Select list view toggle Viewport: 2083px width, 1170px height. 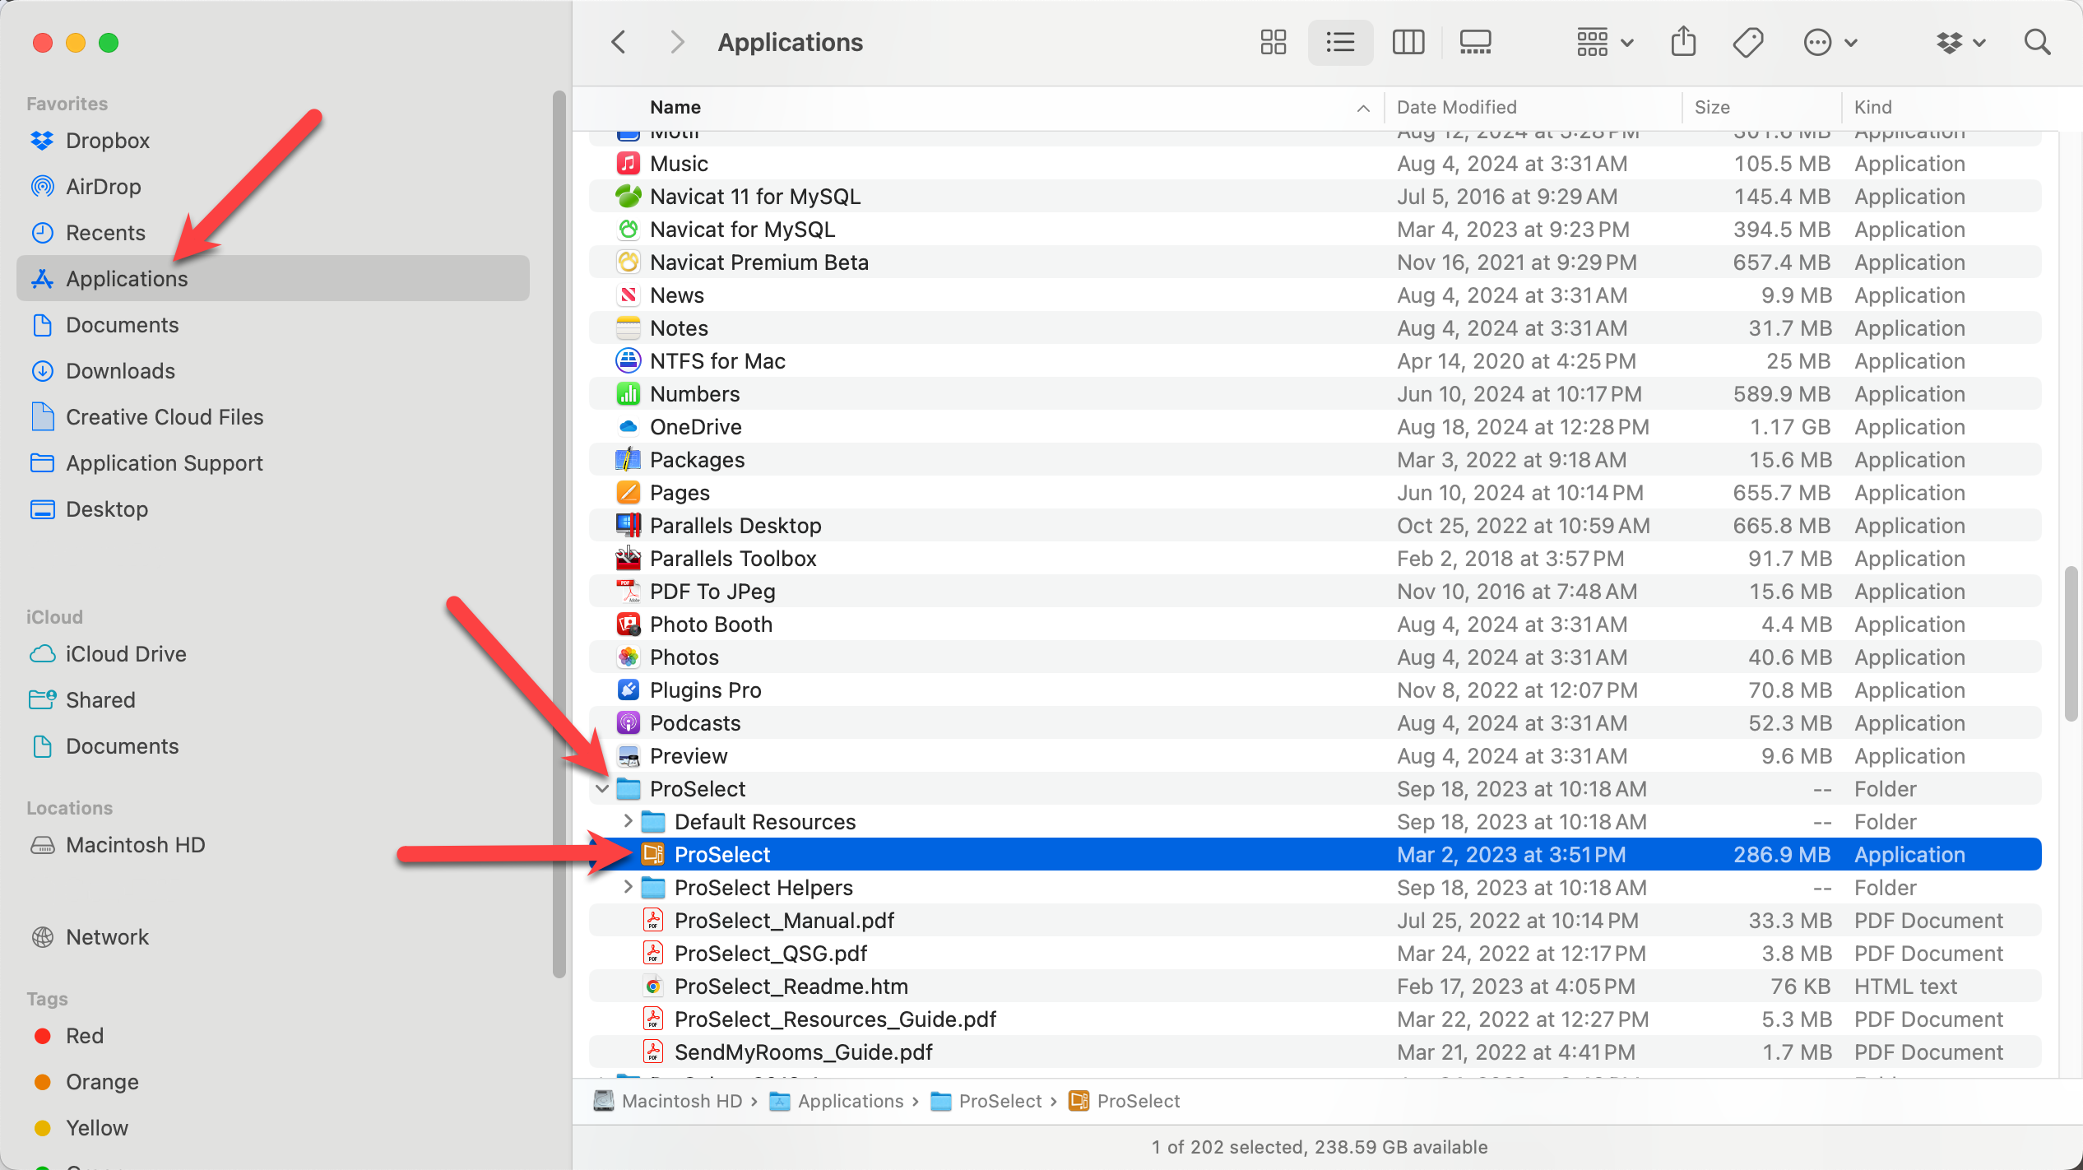click(x=1340, y=42)
